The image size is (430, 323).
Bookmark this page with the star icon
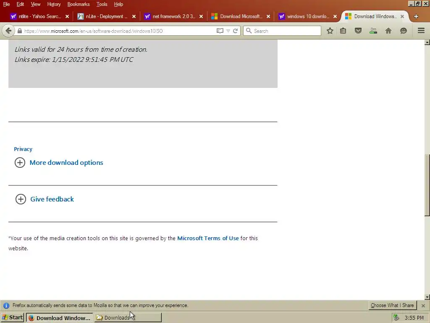pos(330,31)
